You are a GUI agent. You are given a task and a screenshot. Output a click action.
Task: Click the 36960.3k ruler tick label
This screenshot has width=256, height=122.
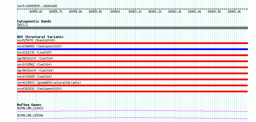(x=175, y=12)
